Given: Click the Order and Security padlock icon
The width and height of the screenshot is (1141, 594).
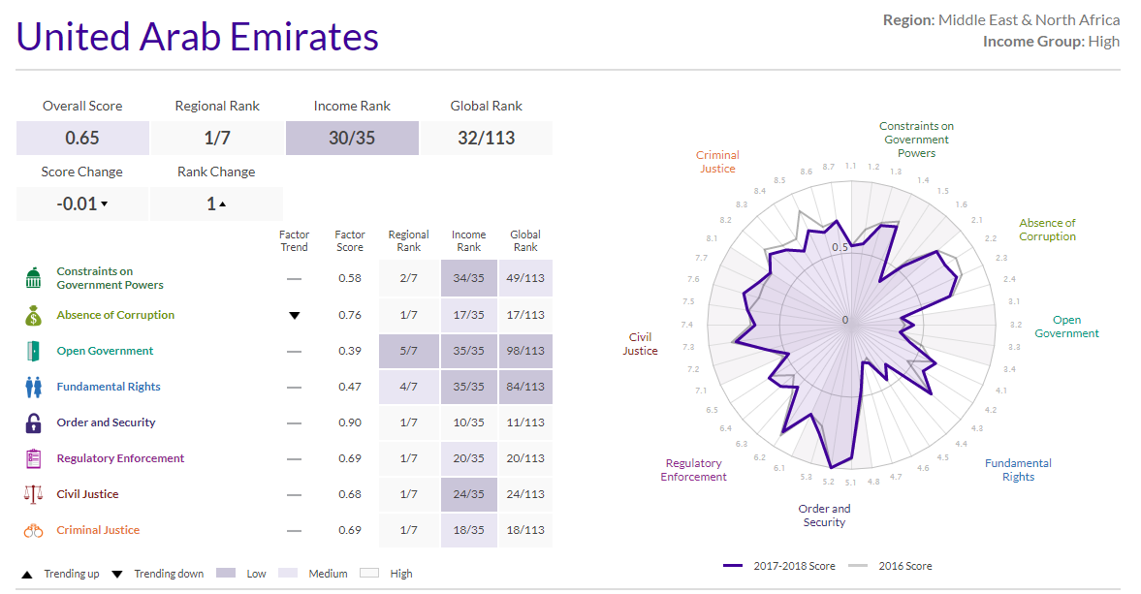Looking at the screenshot, I should (x=34, y=422).
